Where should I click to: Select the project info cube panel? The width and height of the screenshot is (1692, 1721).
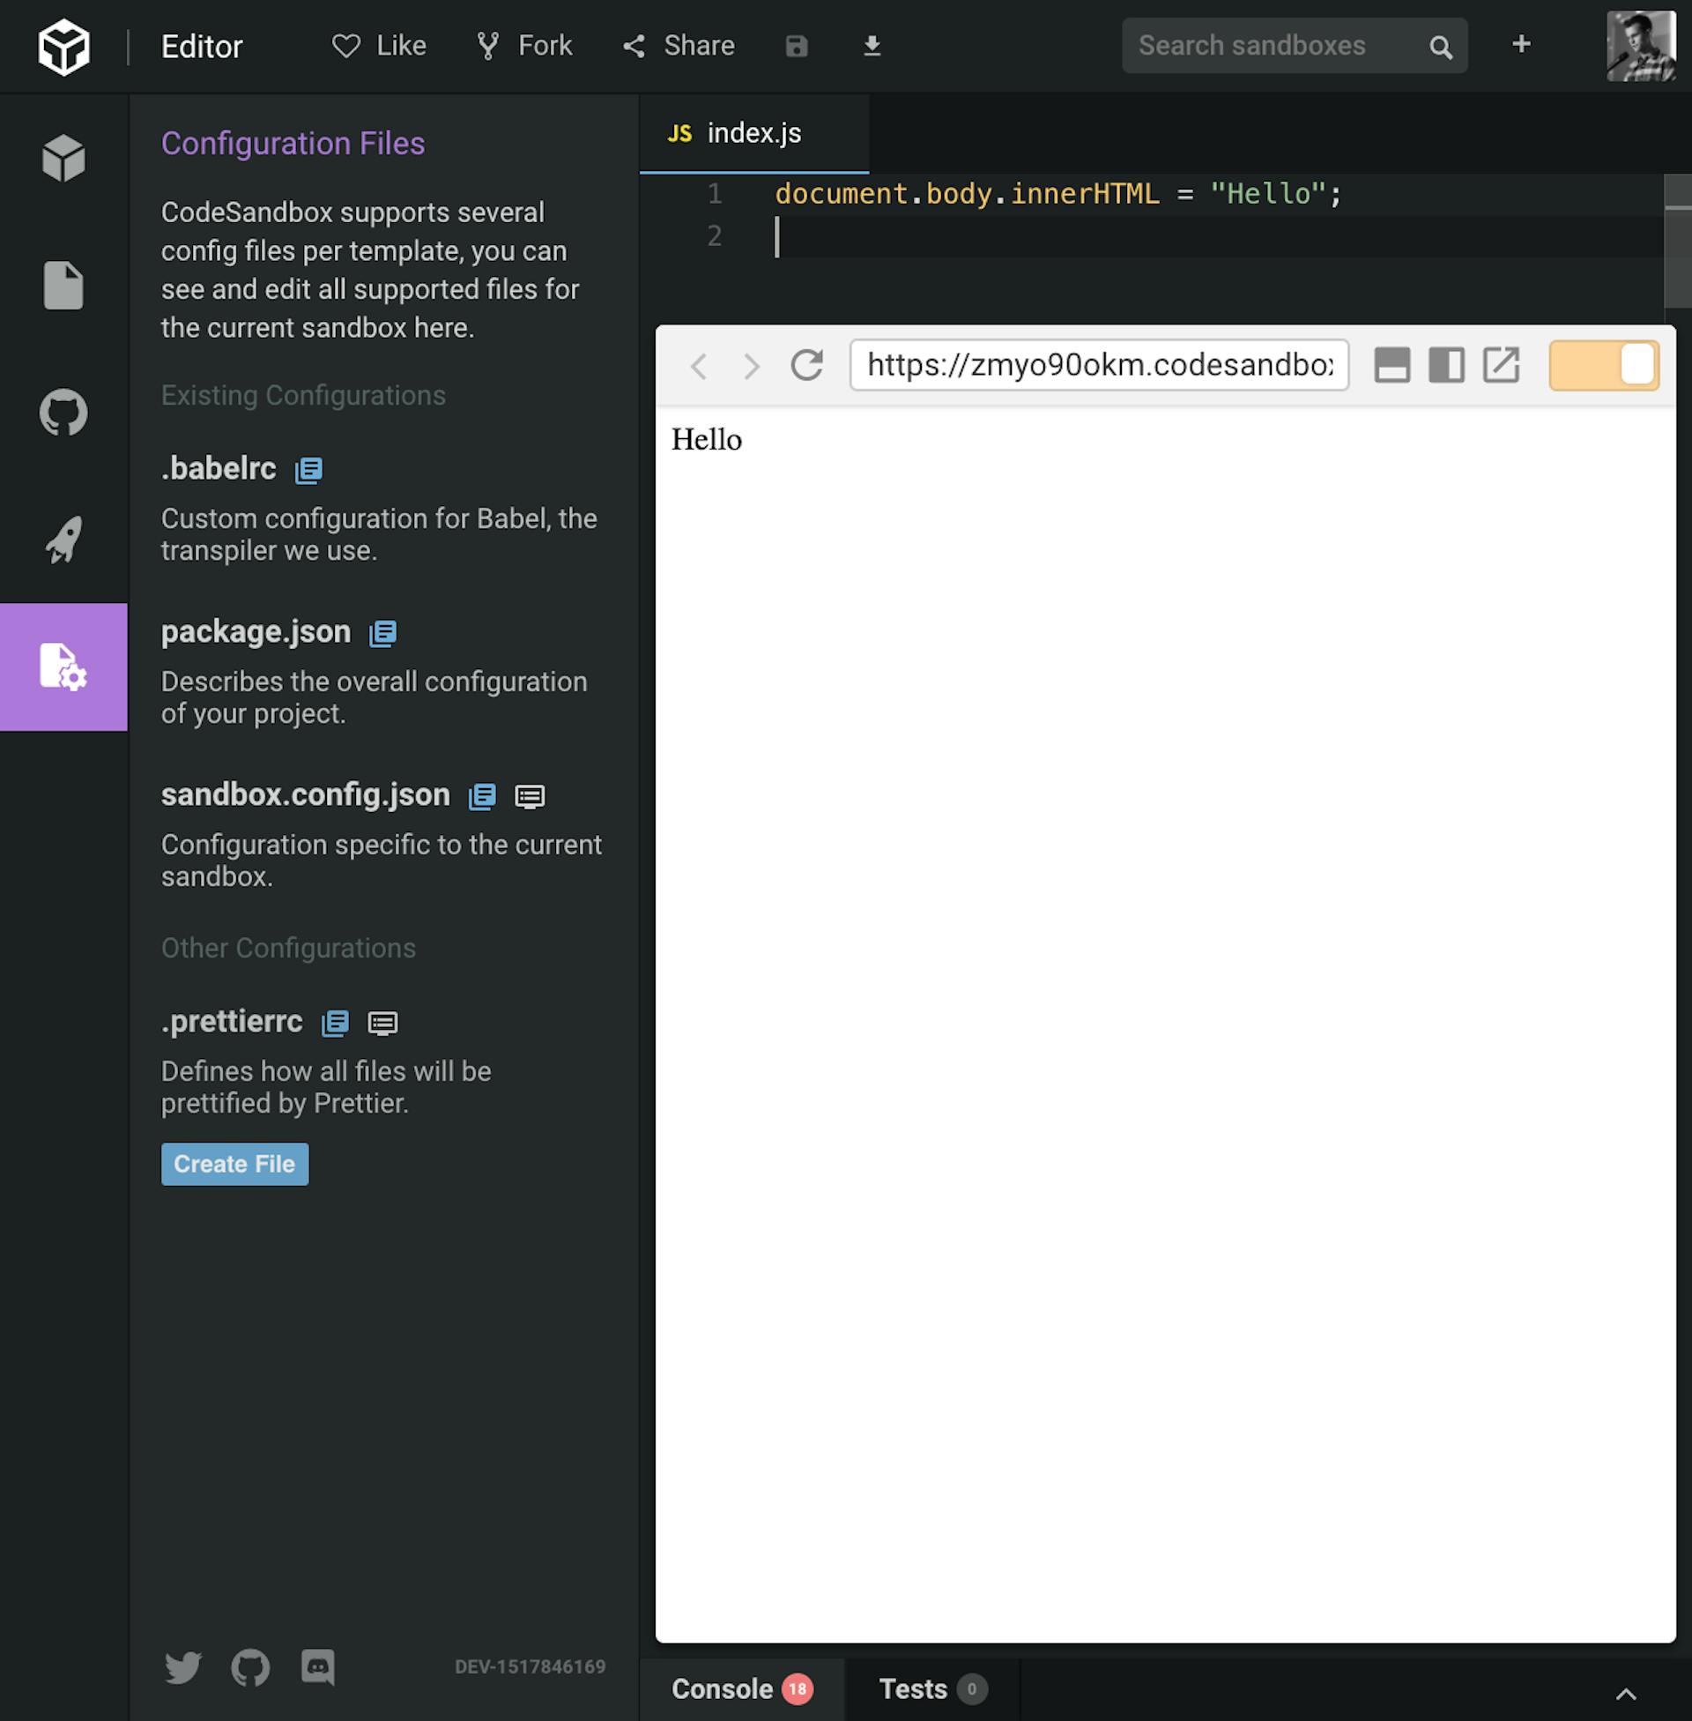click(63, 157)
